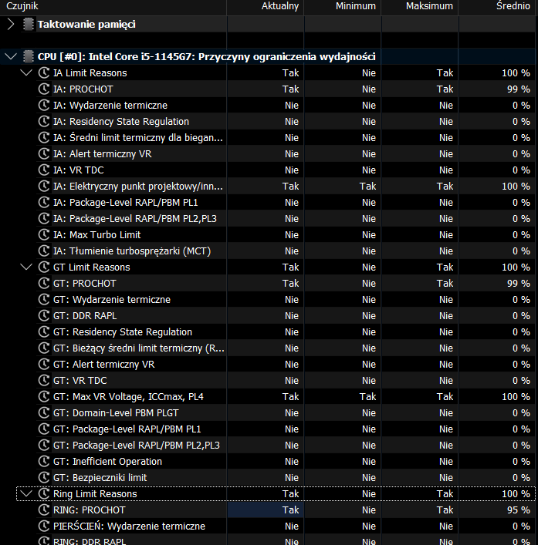Click clock icon of GT: Alert termiczny VR
The width and height of the screenshot is (538, 545).
[44, 365]
